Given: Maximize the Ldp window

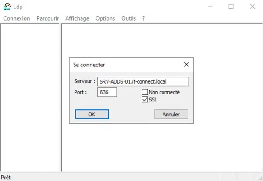Looking at the screenshot, I should pyautogui.click(x=231, y=7).
